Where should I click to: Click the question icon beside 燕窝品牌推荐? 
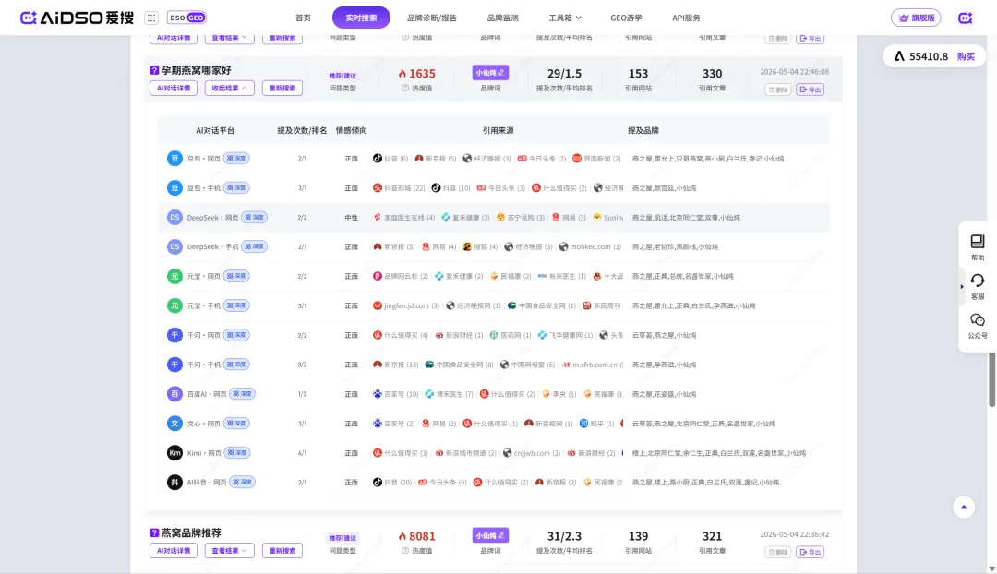click(x=154, y=532)
